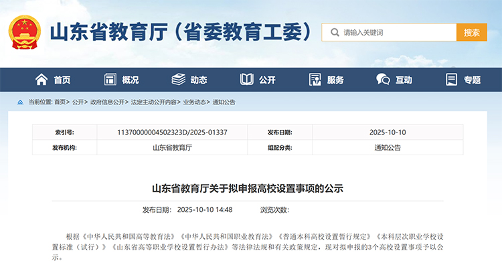Click the magnifier icon in search box

coord(333,32)
